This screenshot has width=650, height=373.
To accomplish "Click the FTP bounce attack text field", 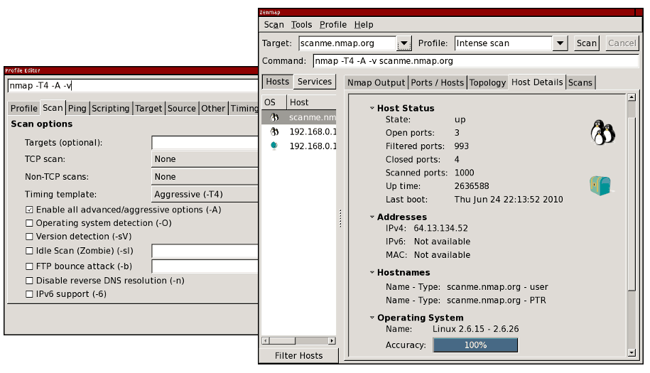I will coord(205,266).
